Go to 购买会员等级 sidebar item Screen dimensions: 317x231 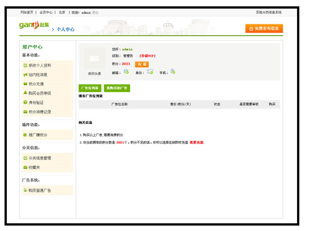coord(40,93)
